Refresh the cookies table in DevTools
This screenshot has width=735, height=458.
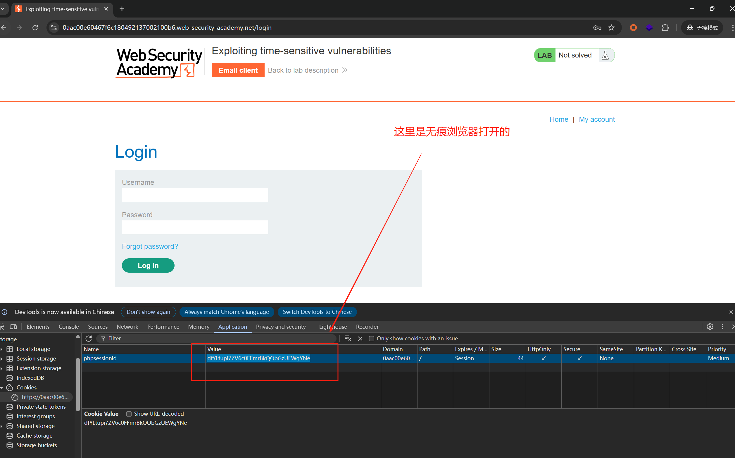[x=89, y=338]
